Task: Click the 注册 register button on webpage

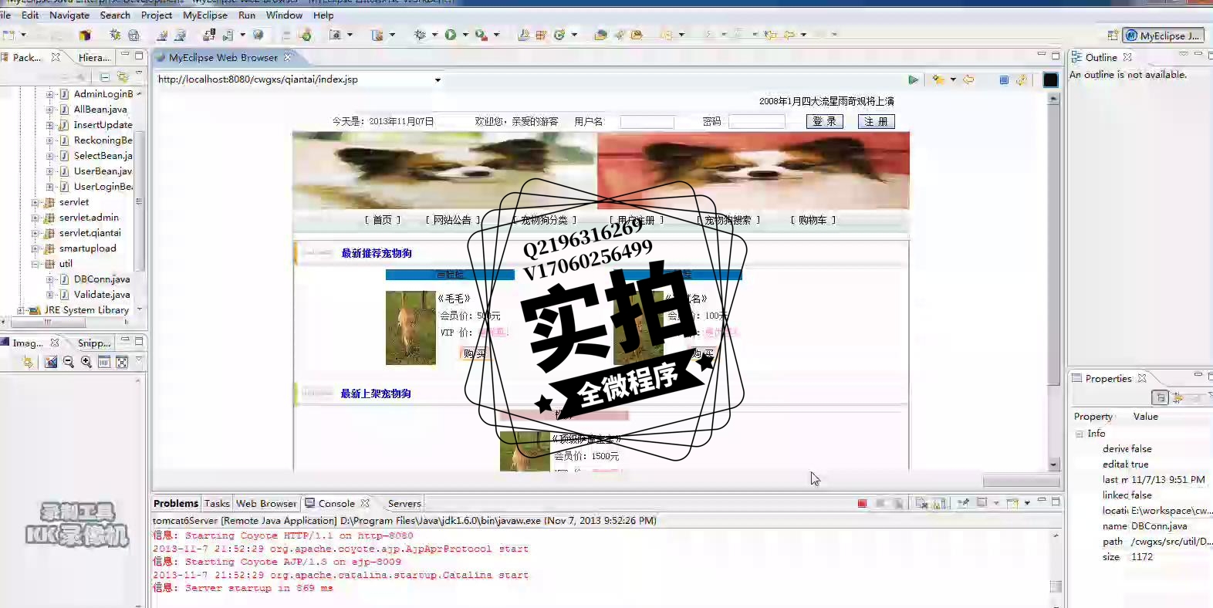Action: (877, 121)
